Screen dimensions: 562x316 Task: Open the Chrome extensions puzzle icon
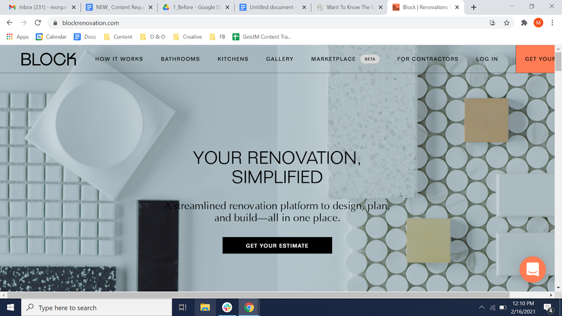[x=524, y=23]
